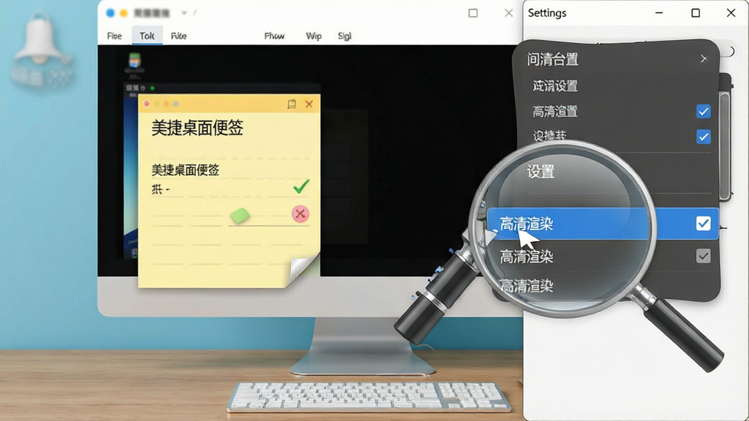
Task: Open the Phow menu
Action: [x=274, y=36]
